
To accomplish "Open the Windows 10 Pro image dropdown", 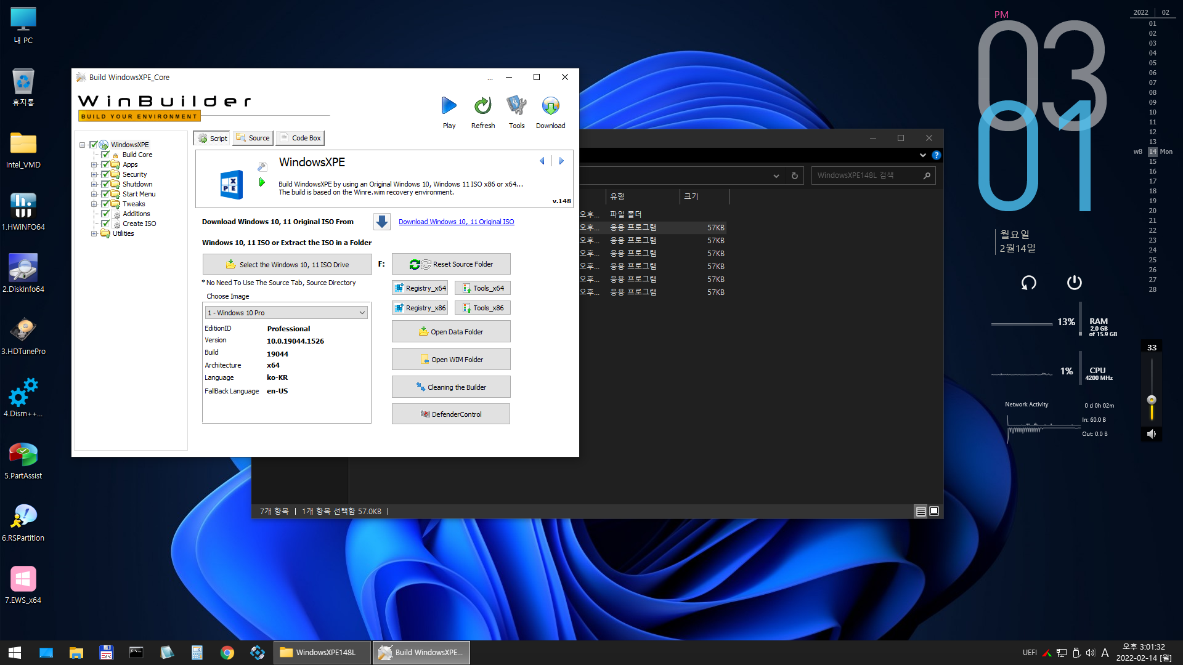I will tap(287, 313).
